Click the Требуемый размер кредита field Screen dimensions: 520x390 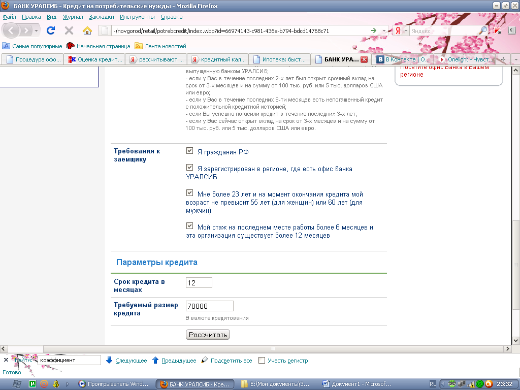[x=210, y=306]
